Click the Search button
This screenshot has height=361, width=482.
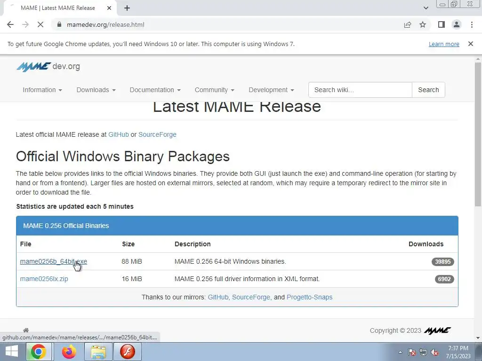(428, 90)
